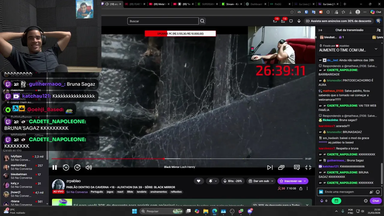Open the 'Dar um sub' gift dropdown
This screenshot has height=216, width=384.
[x=261, y=181]
